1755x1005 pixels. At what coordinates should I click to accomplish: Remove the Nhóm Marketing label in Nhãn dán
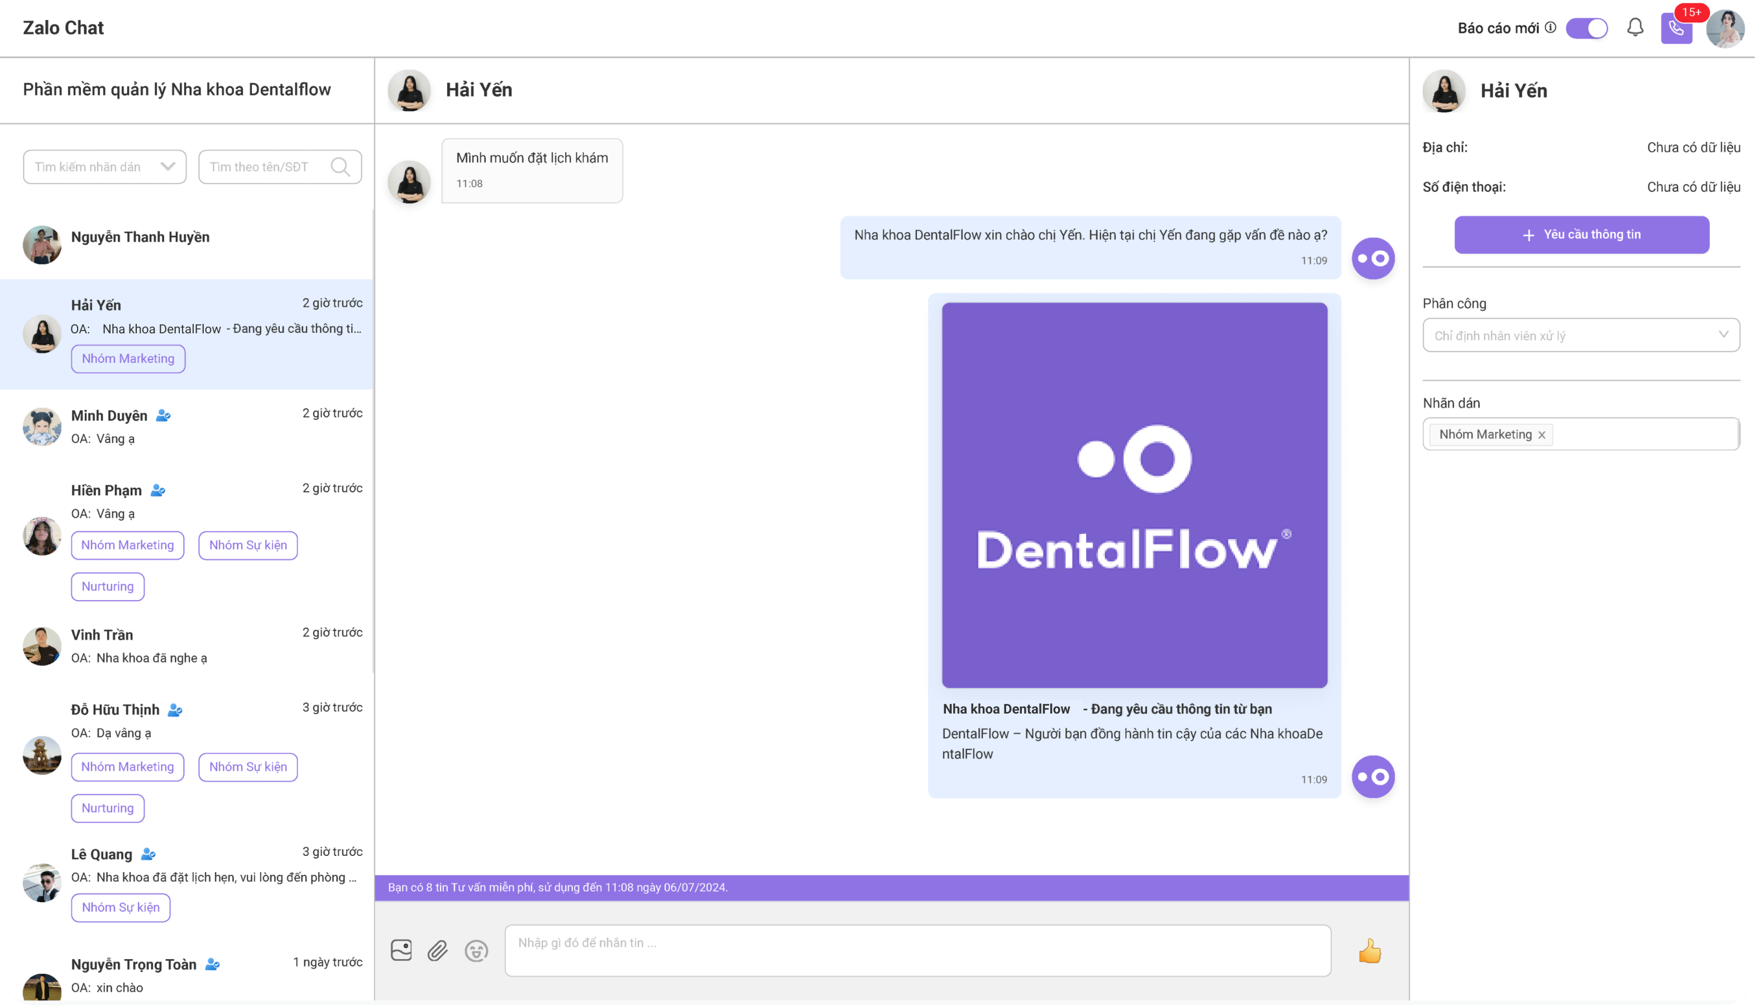[x=1541, y=435]
